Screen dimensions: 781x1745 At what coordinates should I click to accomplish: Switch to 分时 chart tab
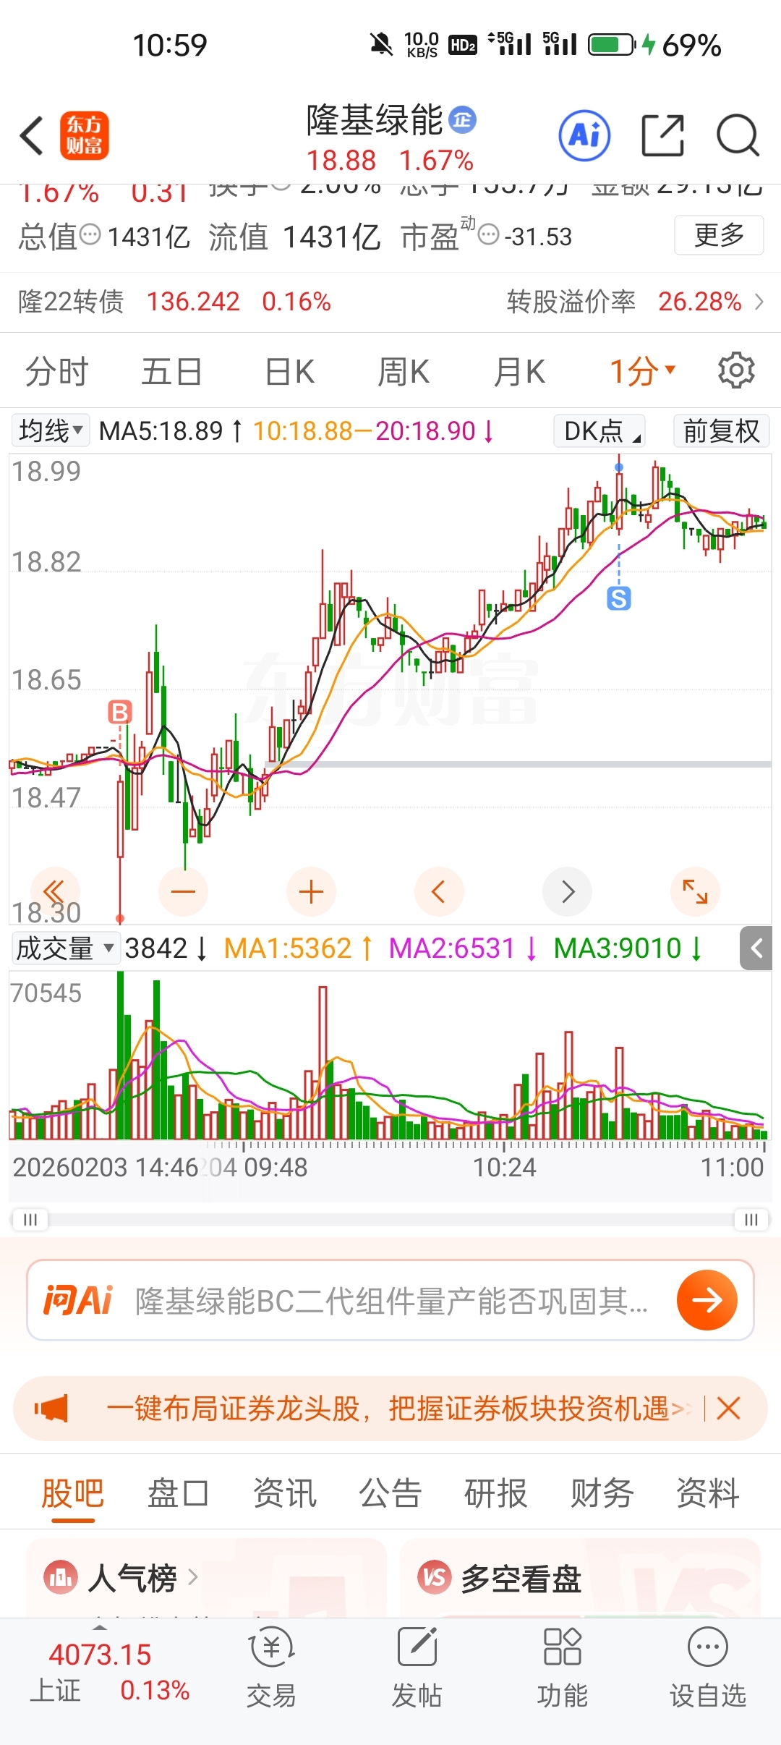(x=56, y=371)
